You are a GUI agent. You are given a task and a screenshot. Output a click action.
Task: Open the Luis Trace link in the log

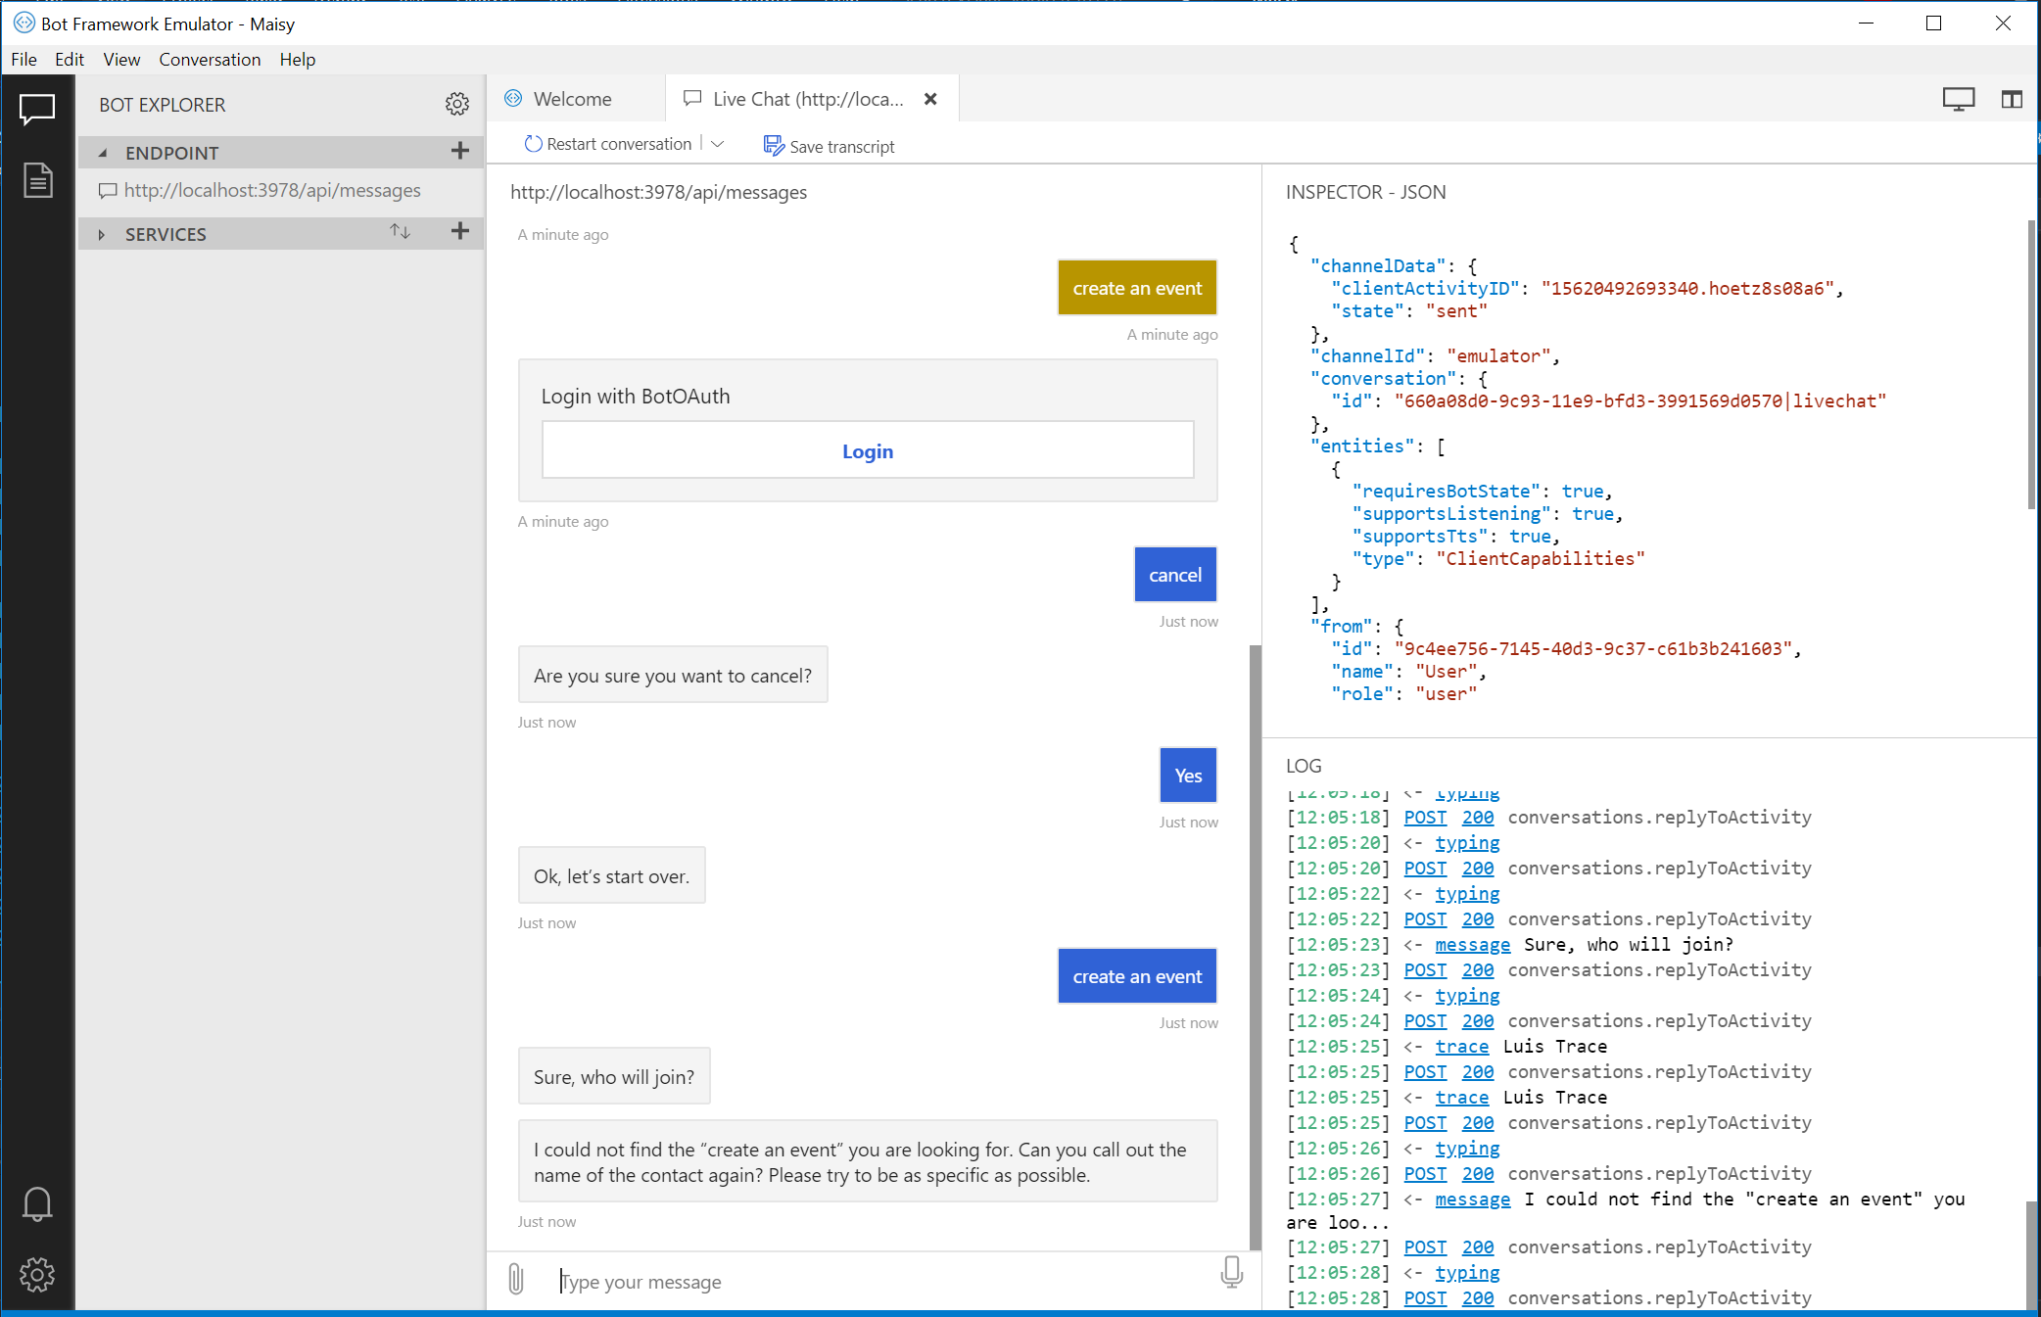point(1461,1046)
